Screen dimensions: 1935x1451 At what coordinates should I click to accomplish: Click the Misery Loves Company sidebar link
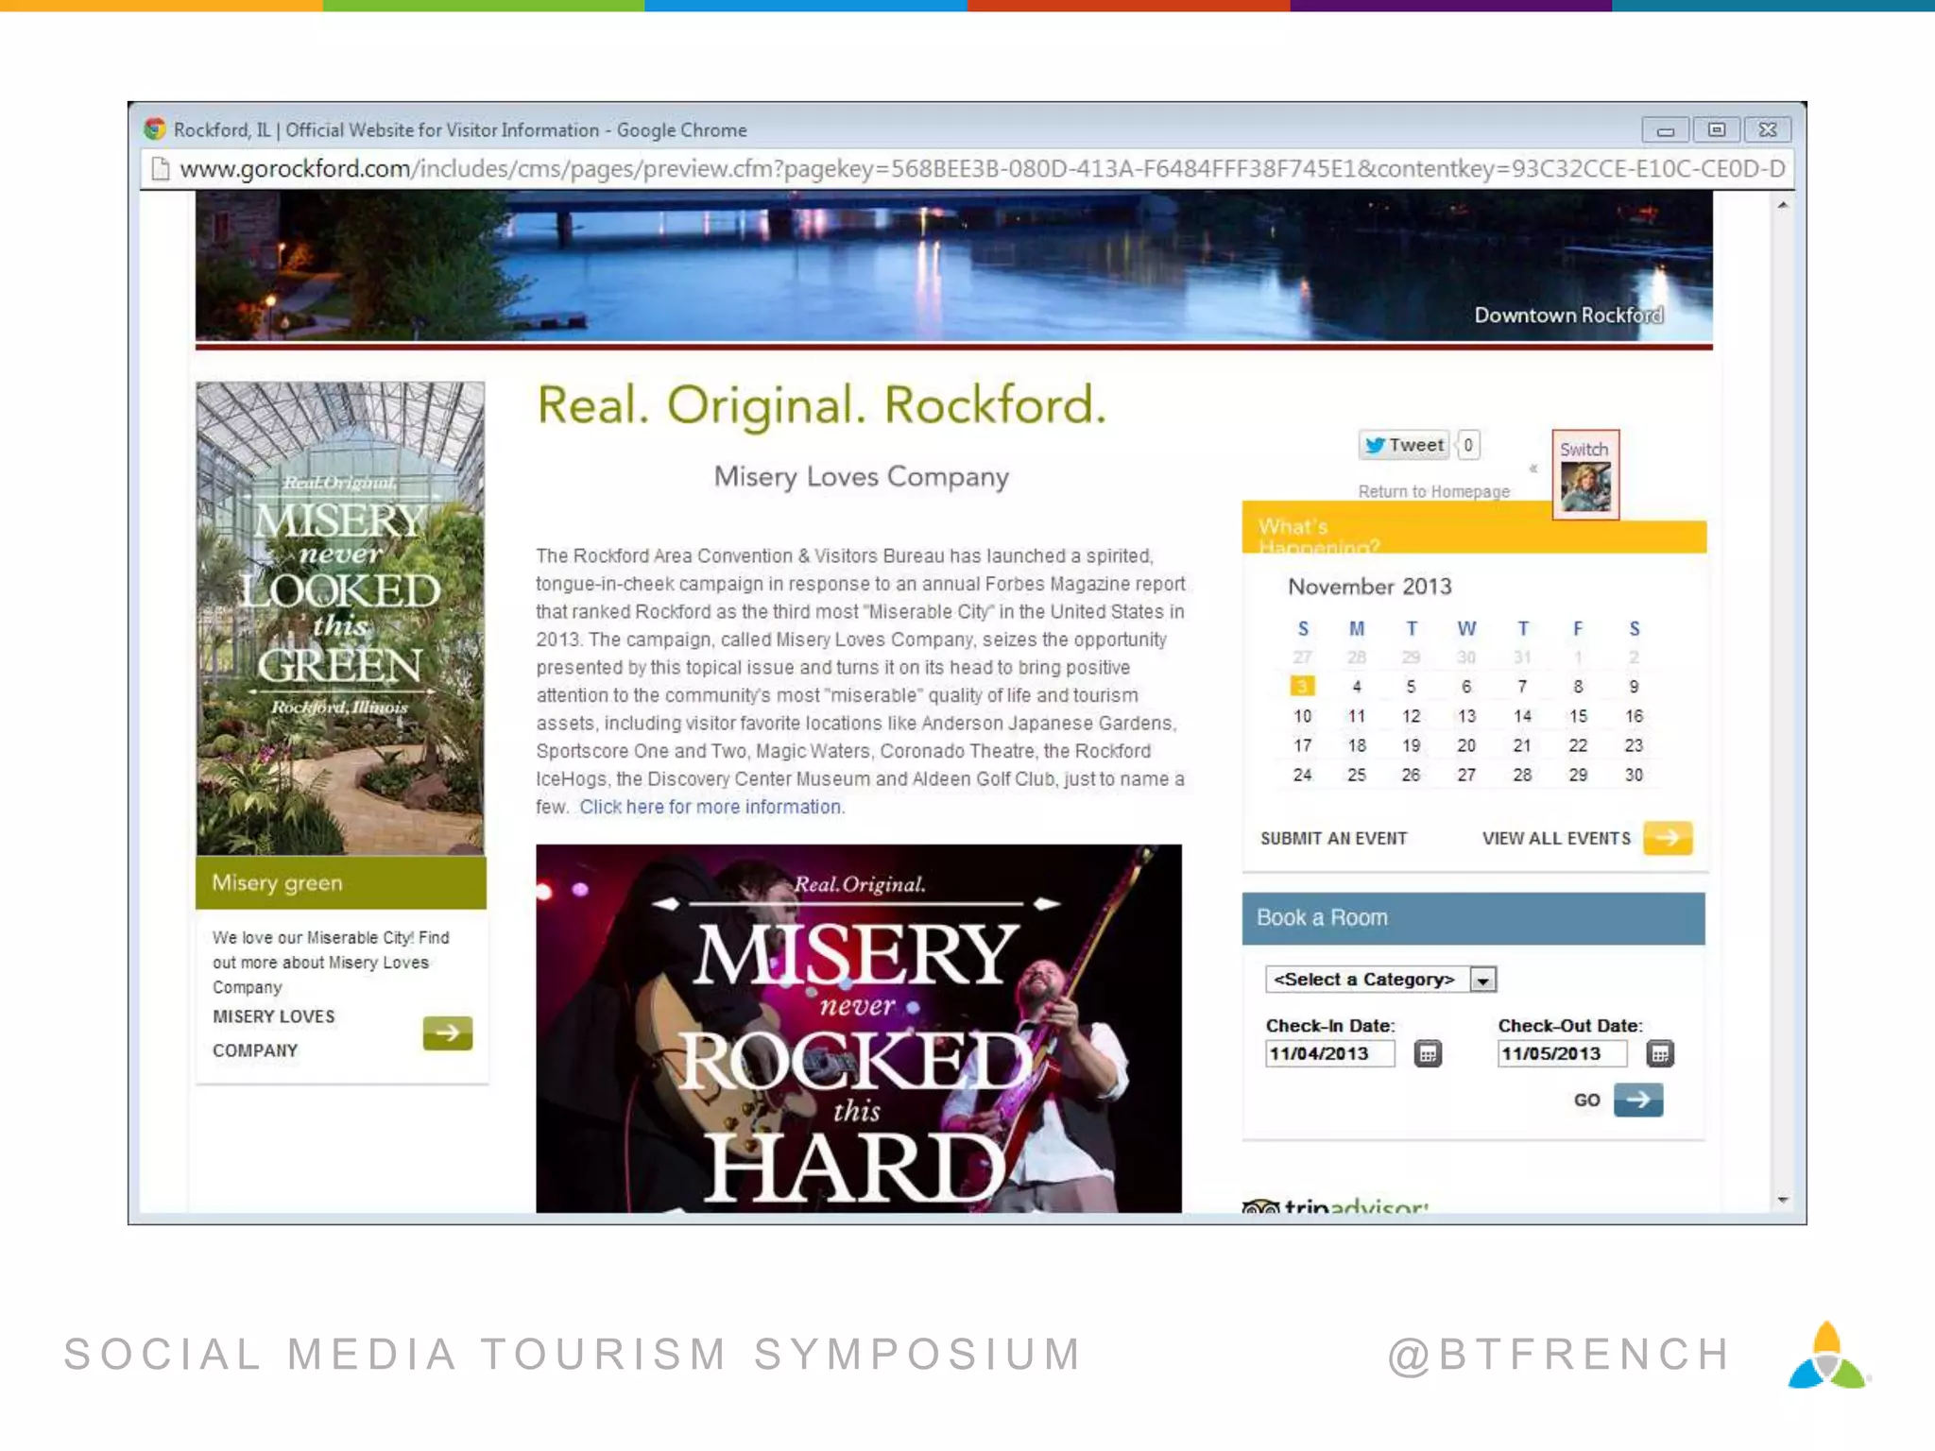pyautogui.click(x=273, y=1033)
